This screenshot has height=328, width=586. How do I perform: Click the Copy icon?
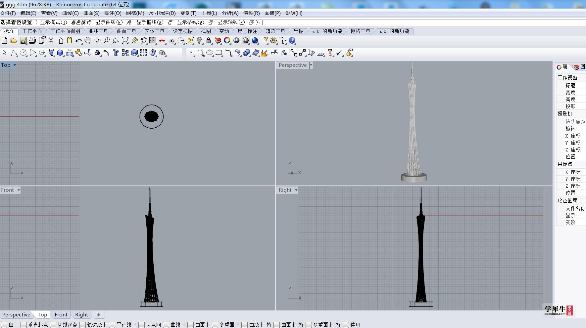tap(60, 40)
